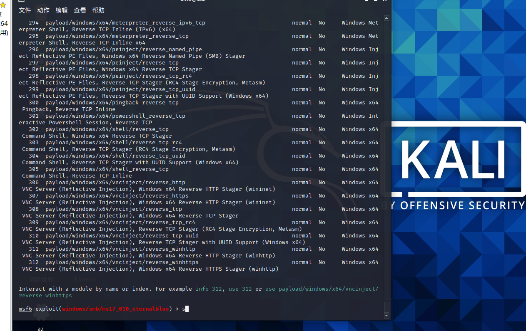Click payload/windows/x64/vncinject/reverse_tcp_uuid entry
This screenshot has width=526, height=331.
(122, 236)
